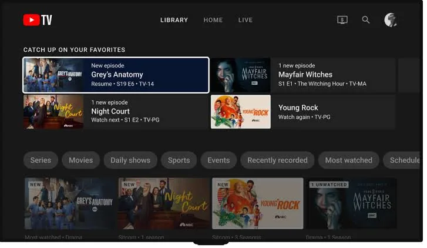The image size is (427, 248).
Task: Click the YouTube TV logo
Action: click(x=38, y=20)
